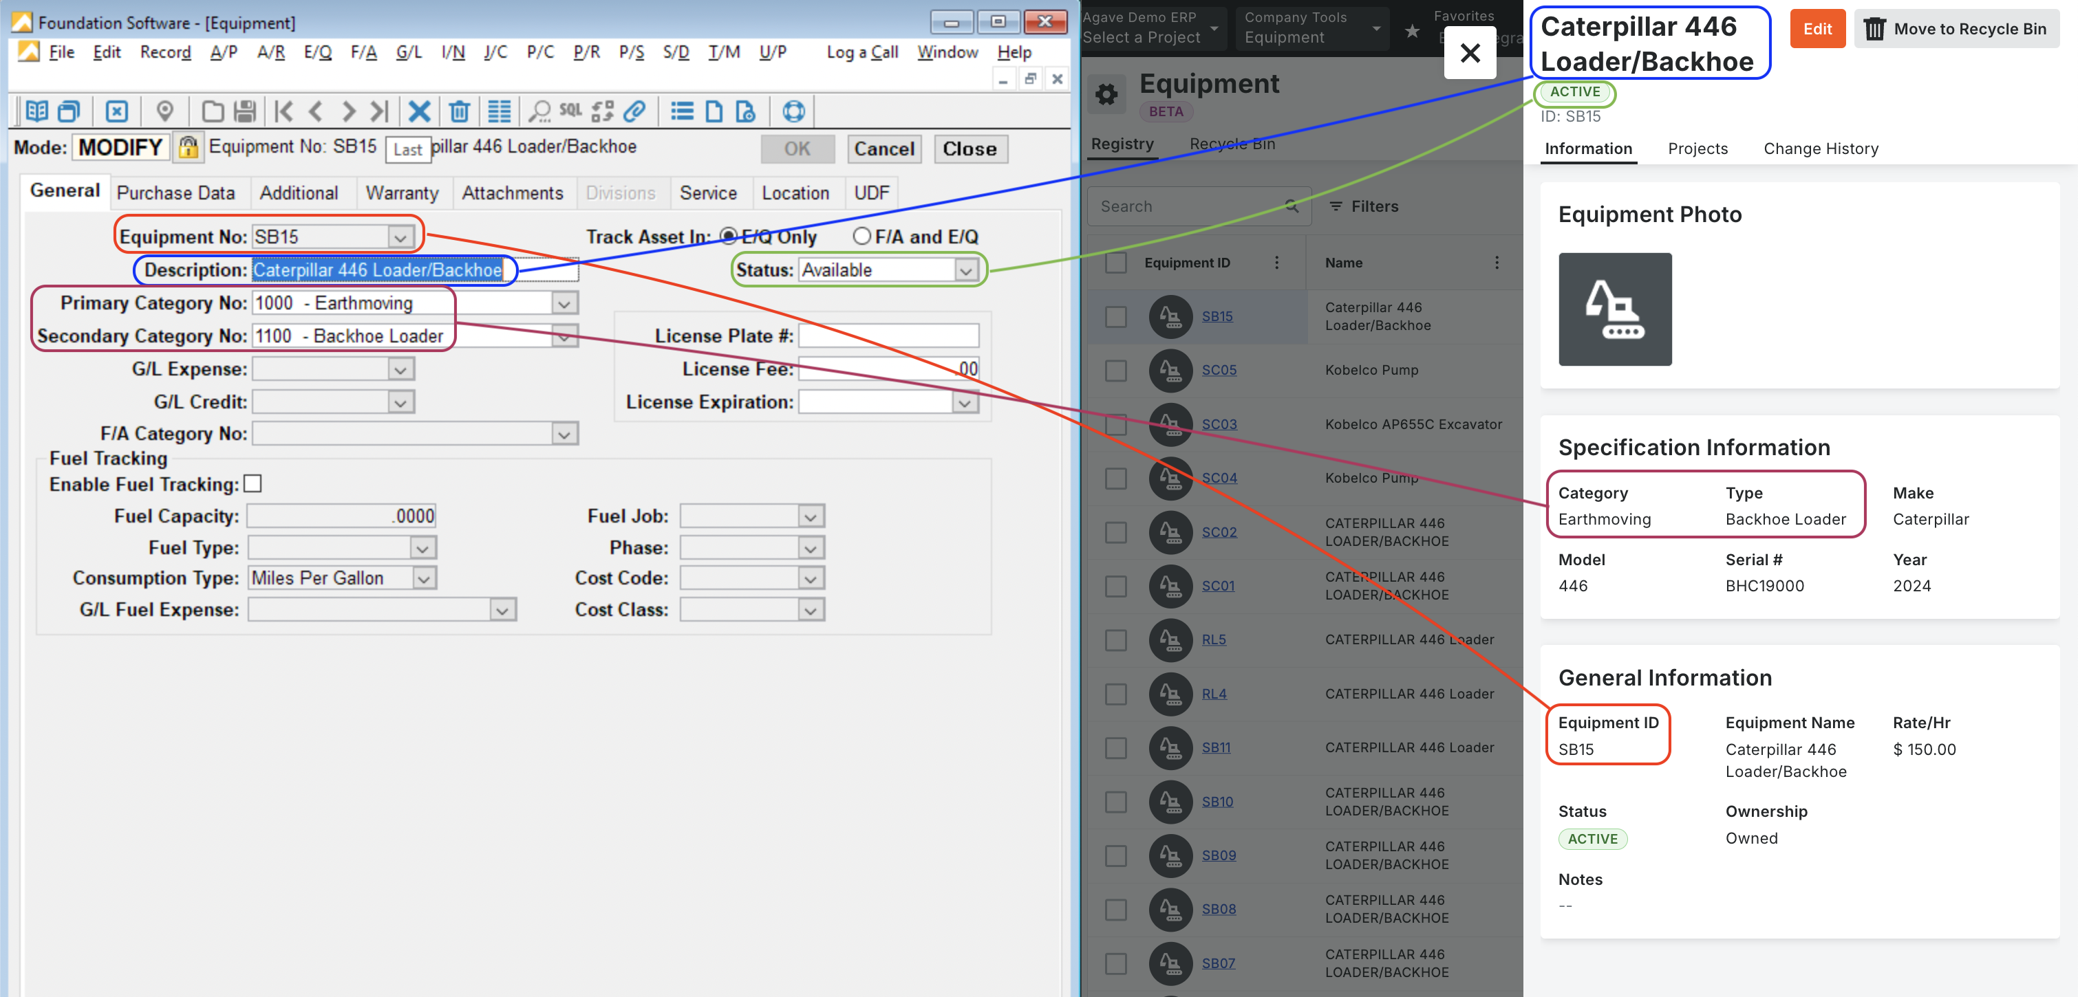The height and width of the screenshot is (997, 2078).
Task: Open the G/L Credit dropdown
Action: coord(400,402)
